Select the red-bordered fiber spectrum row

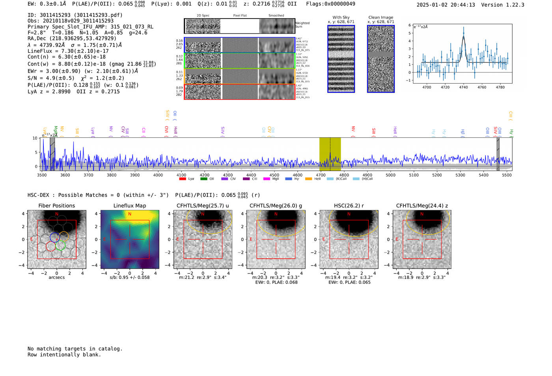239,92
